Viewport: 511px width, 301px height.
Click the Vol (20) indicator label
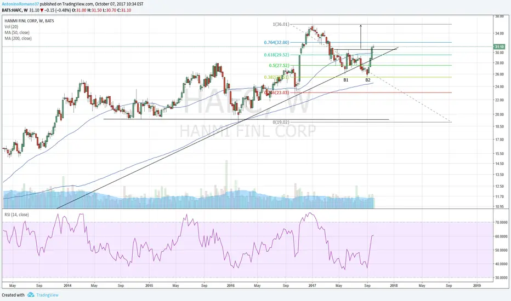[x=12, y=27]
